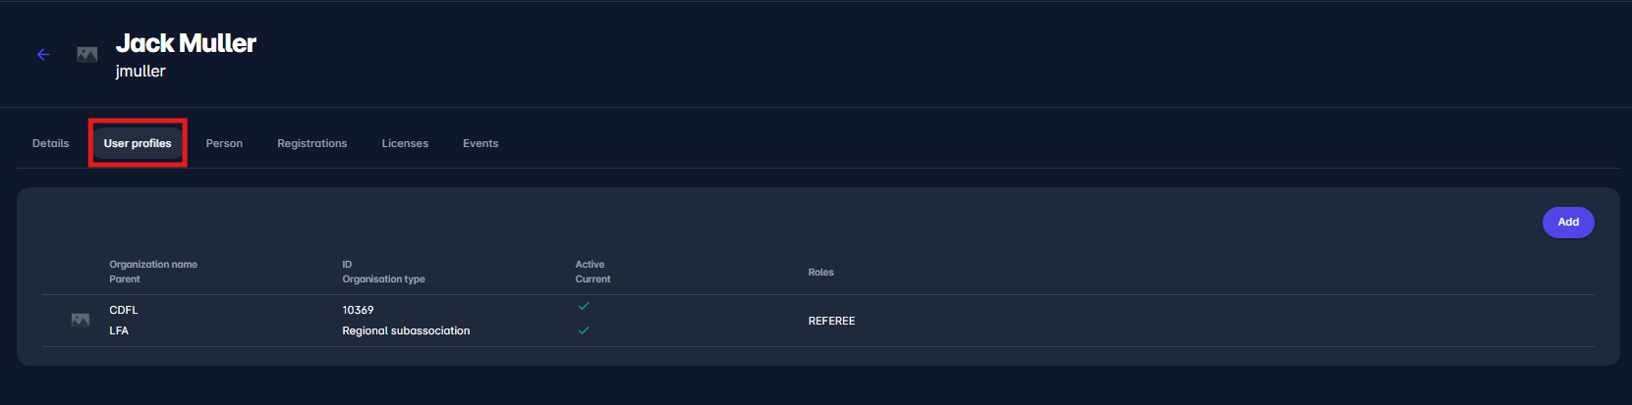
Task: Open the Details tab
Action: [50, 143]
